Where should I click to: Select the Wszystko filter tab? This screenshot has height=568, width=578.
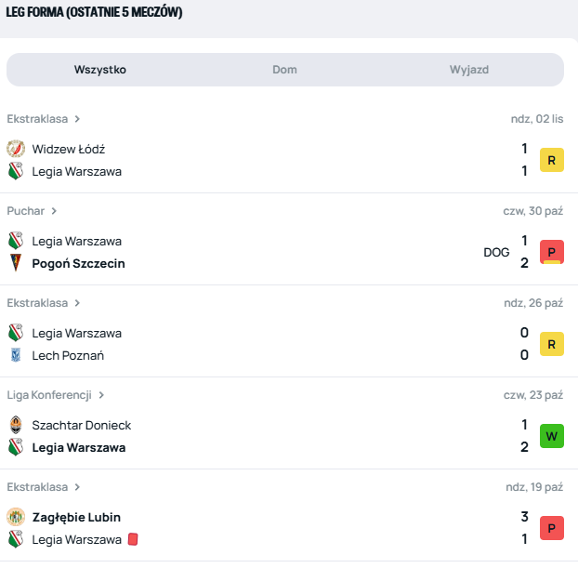point(100,70)
